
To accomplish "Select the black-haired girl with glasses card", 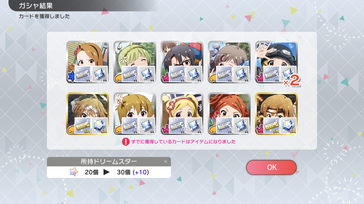I will (182, 62).
